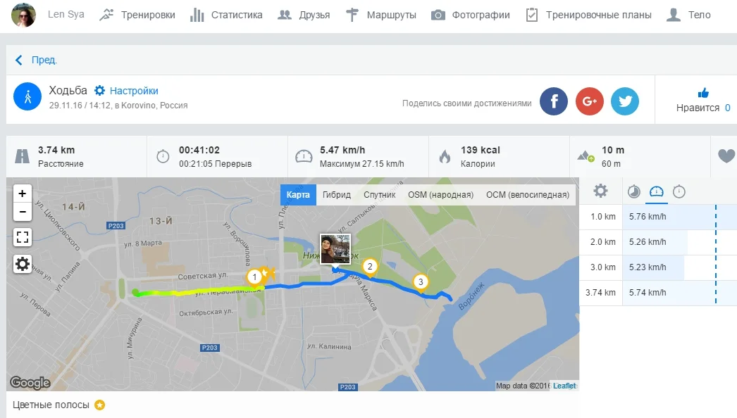Screen dimensions: 737x418
Task: Open Маршруты menu
Action: tap(381, 15)
